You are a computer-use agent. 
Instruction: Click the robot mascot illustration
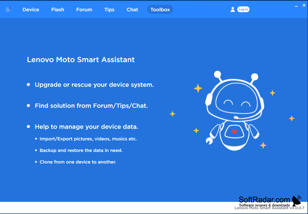(x=234, y=111)
